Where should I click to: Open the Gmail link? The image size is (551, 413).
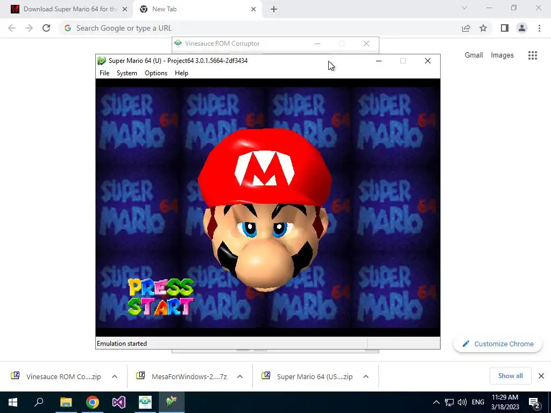click(474, 55)
